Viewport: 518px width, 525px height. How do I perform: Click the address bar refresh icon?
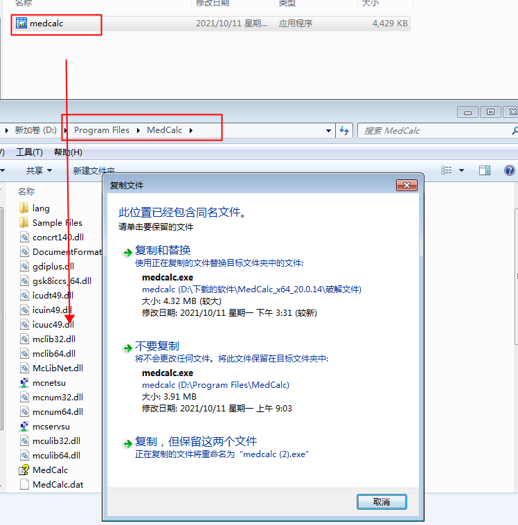click(344, 130)
